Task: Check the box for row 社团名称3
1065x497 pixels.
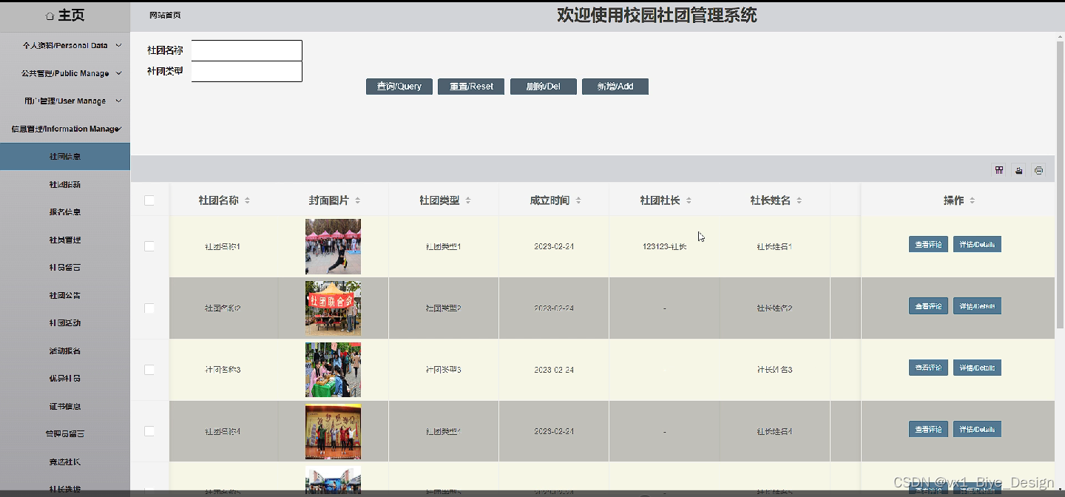Action: [x=149, y=369]
